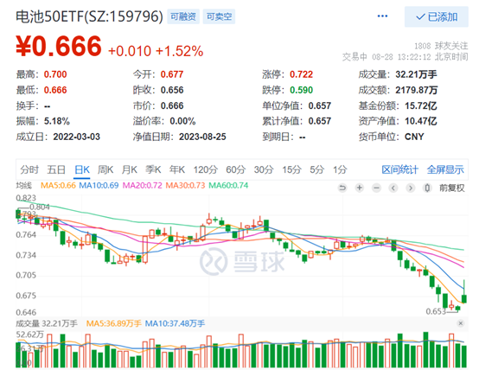Click the 跌停 0.590 value
The height and width of the screenshot is (370, 479).
(x=301, y=90)
